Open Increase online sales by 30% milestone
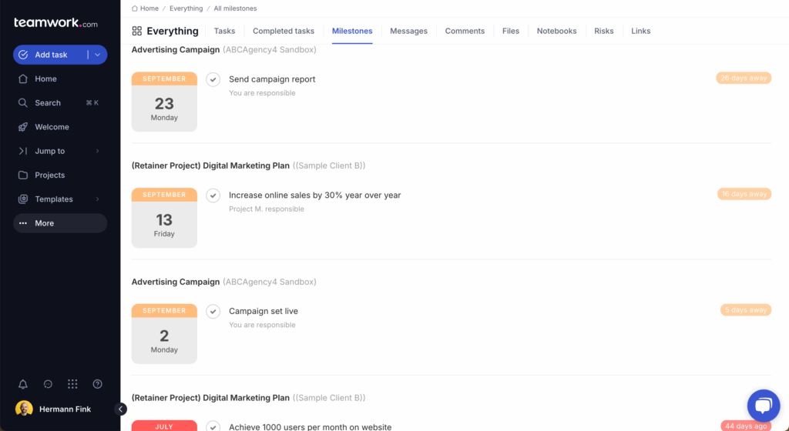 315,195
